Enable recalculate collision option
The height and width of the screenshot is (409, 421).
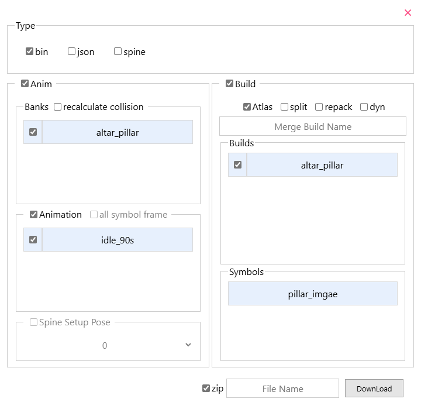[57, 106]
